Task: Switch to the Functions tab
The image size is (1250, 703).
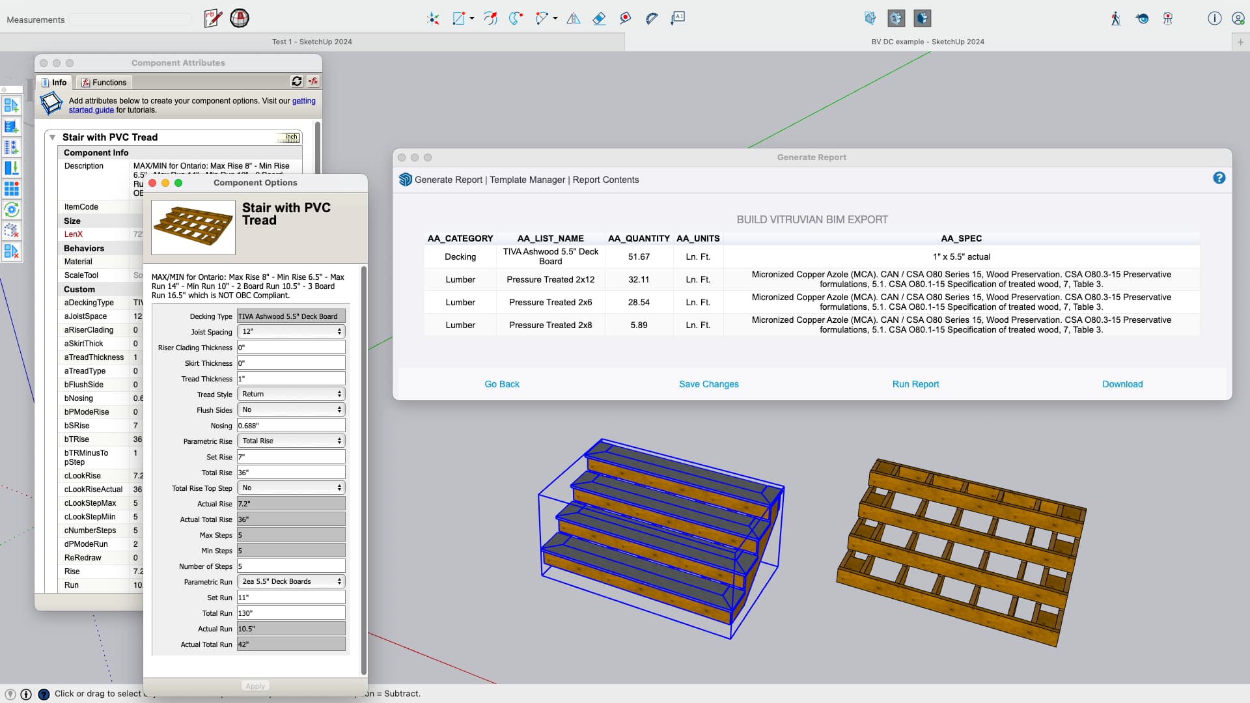Action: tap(104, 83)
